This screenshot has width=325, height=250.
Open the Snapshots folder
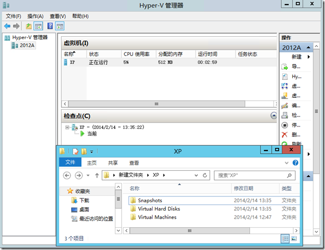(214, 200)
